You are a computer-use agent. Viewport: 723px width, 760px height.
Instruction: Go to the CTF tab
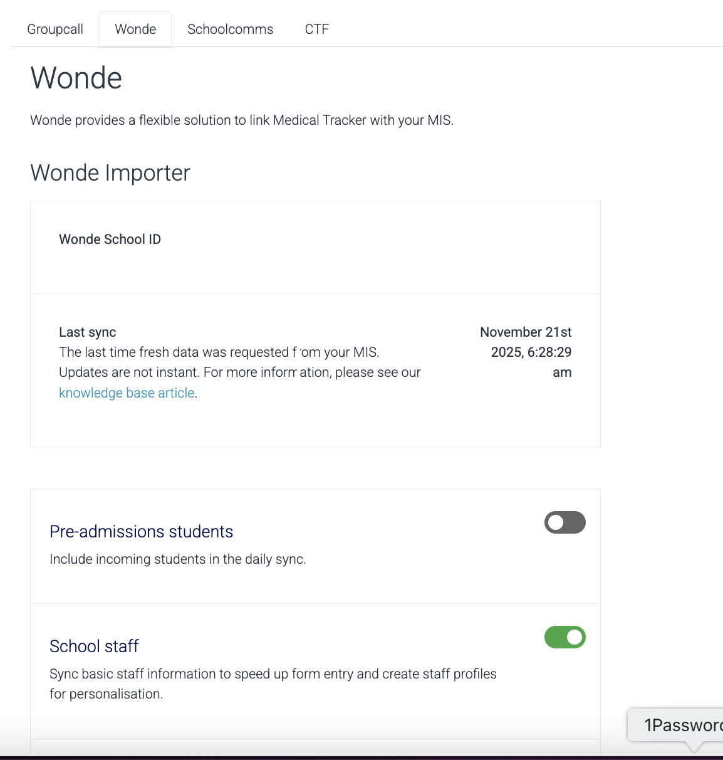point(316,29)
